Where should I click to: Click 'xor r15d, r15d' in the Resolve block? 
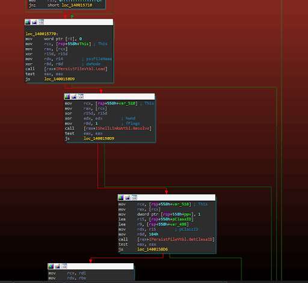(x=86, y=114)
